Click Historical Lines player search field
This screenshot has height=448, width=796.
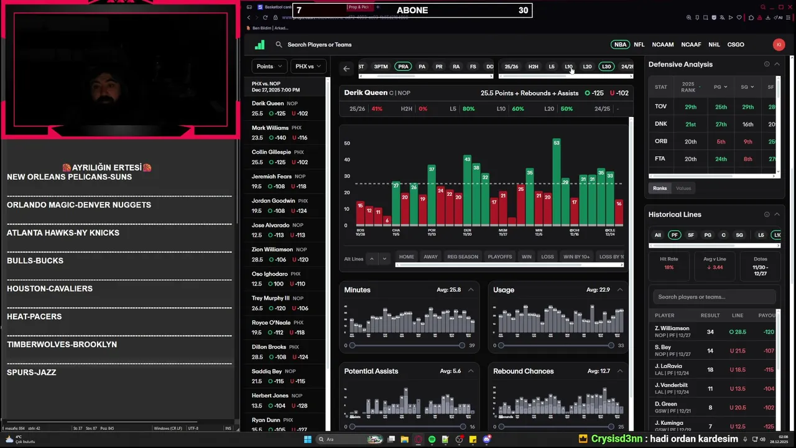tap(713, 297)
